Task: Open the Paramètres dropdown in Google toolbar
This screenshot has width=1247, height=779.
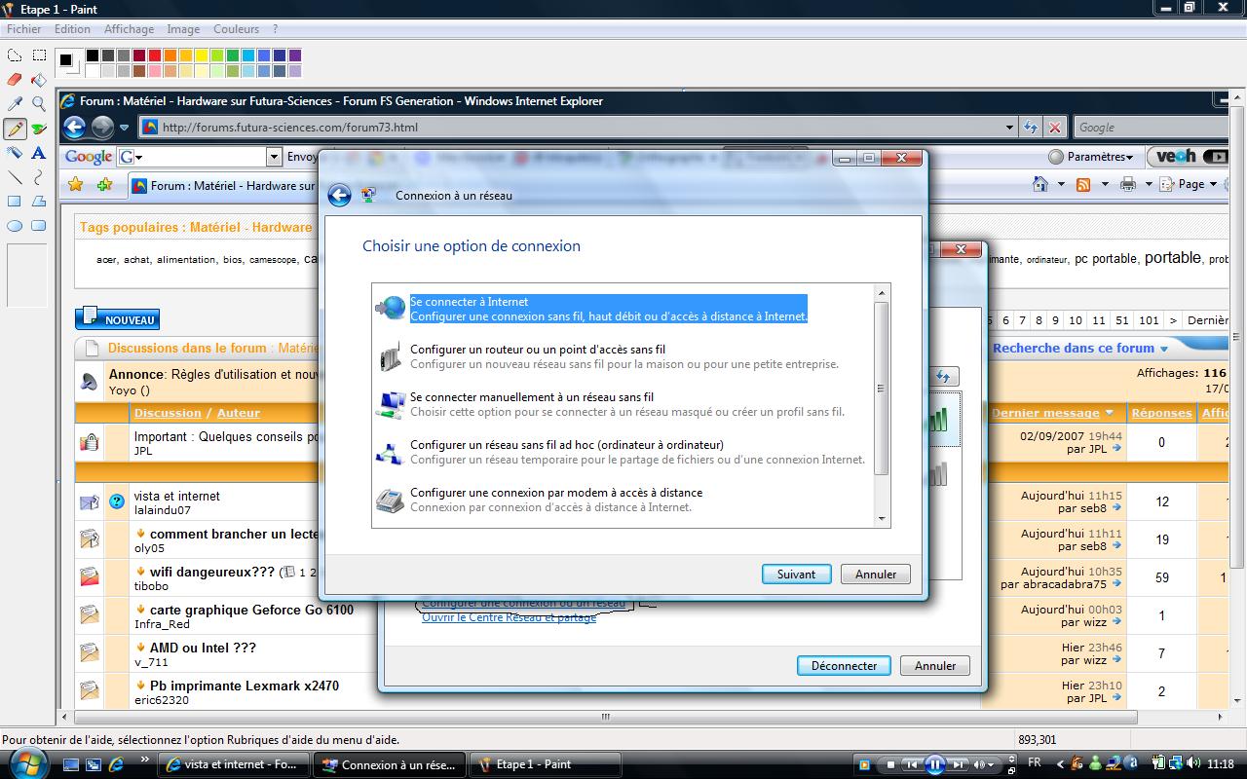Action: point(1091,157)
